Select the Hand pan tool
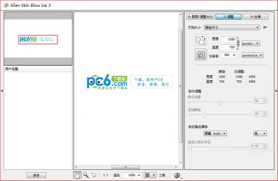The width and height of the screenshot is (278, 181). point(77,175)
